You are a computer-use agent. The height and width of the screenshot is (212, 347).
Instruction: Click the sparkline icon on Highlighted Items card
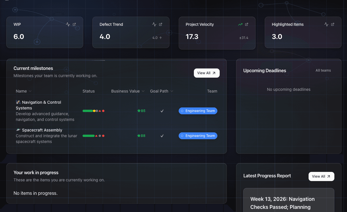pyautogui.click(x=326, y=24)
